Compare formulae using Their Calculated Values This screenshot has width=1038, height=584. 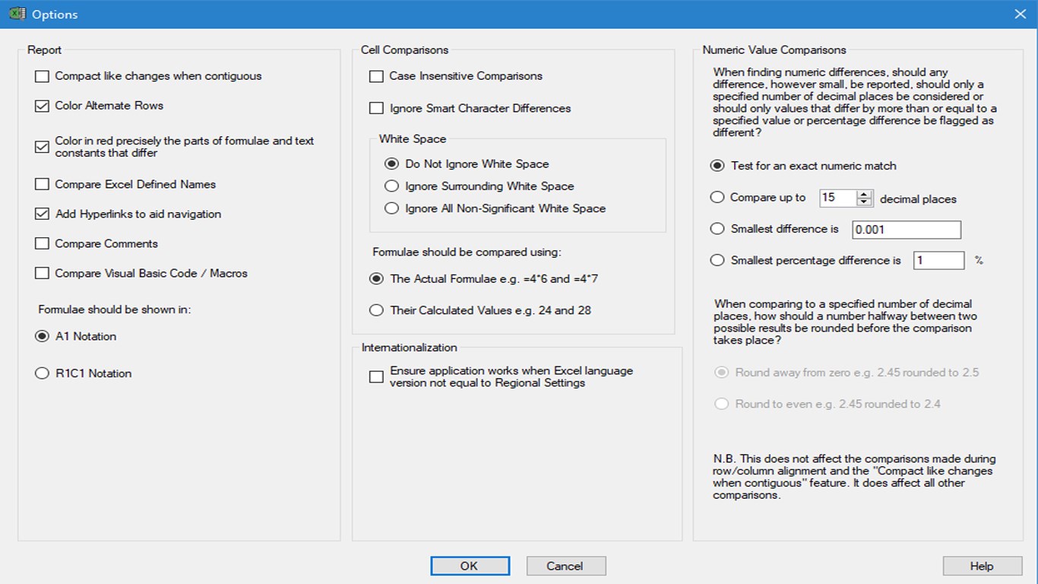point(376,310)
